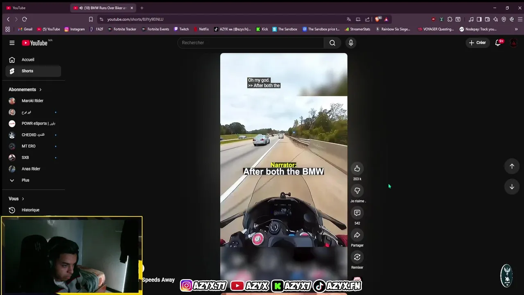The height and width of the screenshot is (295, 524).
Task: Open Rainbow Six Siege bookmark
Action: click(393, 29)
